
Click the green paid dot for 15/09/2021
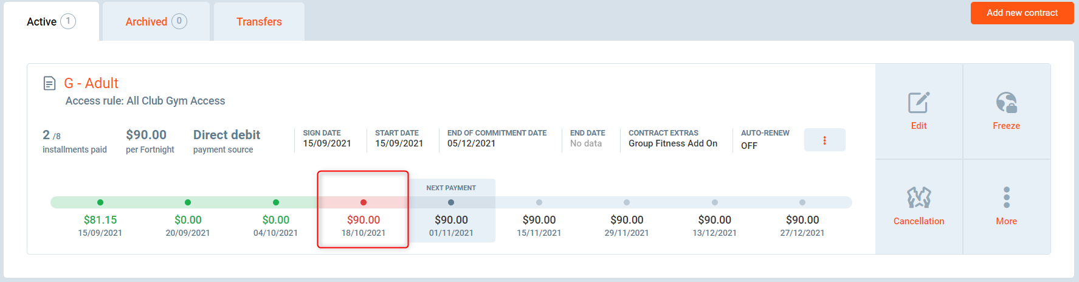point(100,202)
